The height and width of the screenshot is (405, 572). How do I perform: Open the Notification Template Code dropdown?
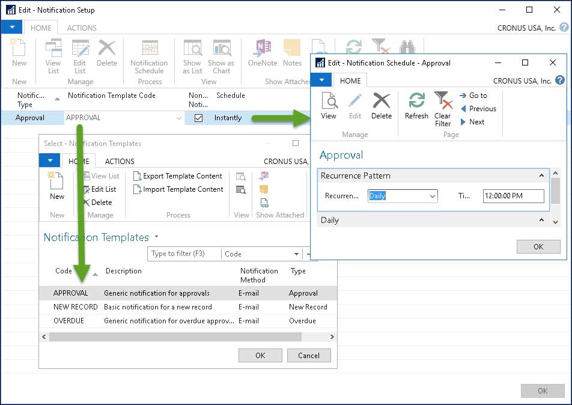tap(179, 118)
